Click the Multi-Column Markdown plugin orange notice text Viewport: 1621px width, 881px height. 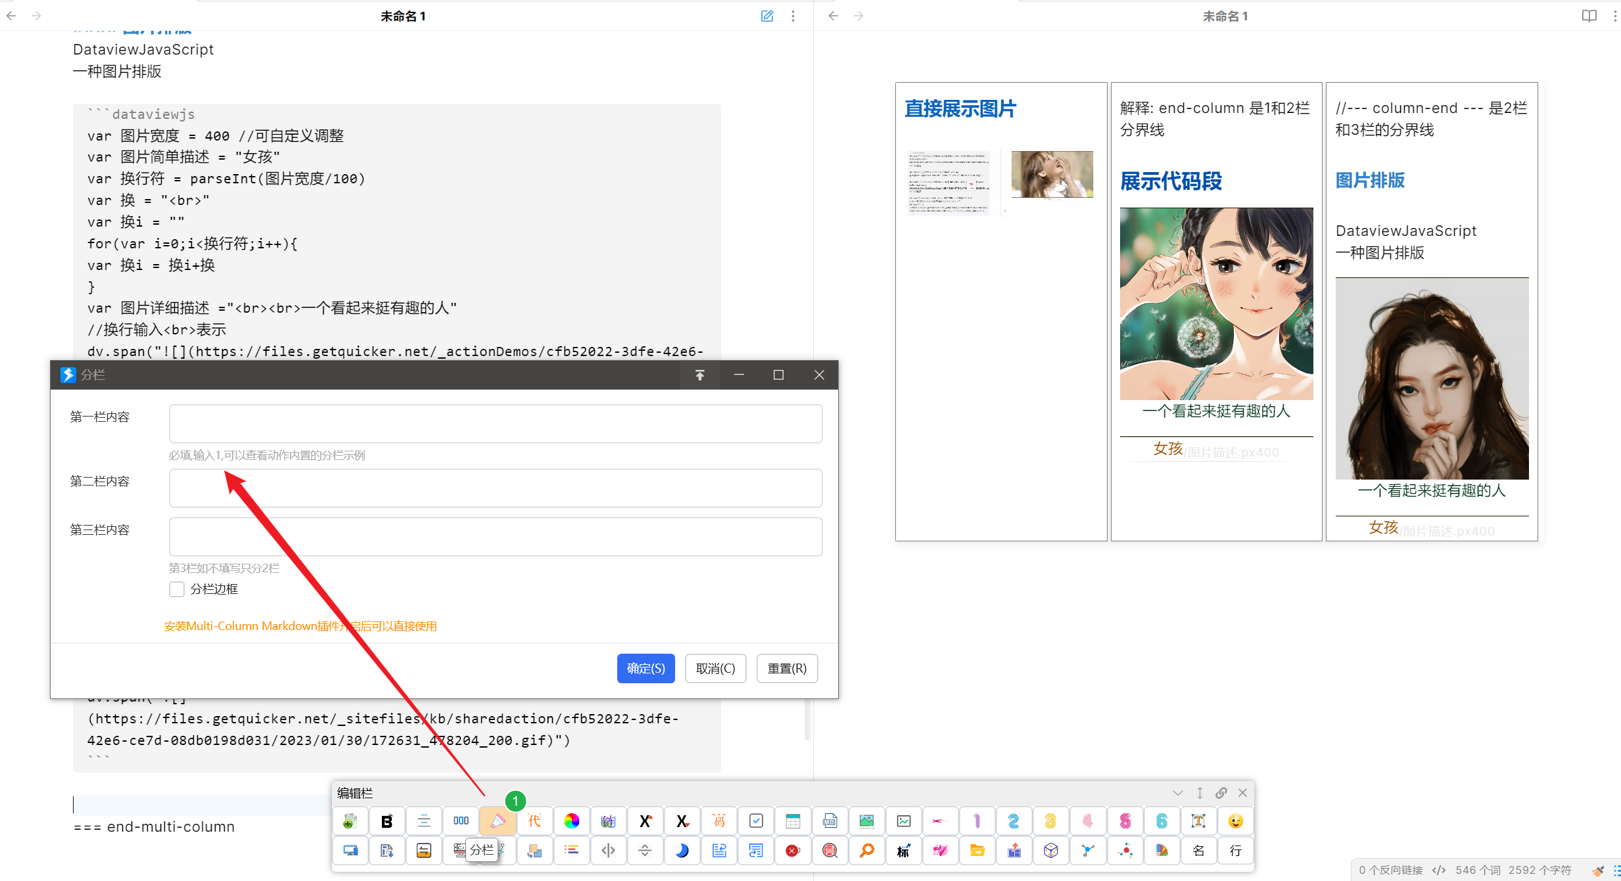pos(300,626)
